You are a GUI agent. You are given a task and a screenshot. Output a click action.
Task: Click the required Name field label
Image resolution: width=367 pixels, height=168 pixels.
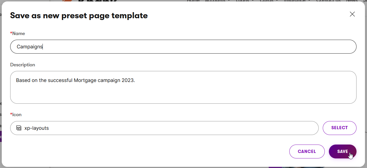pyautogui.click(x=18, y=34)
